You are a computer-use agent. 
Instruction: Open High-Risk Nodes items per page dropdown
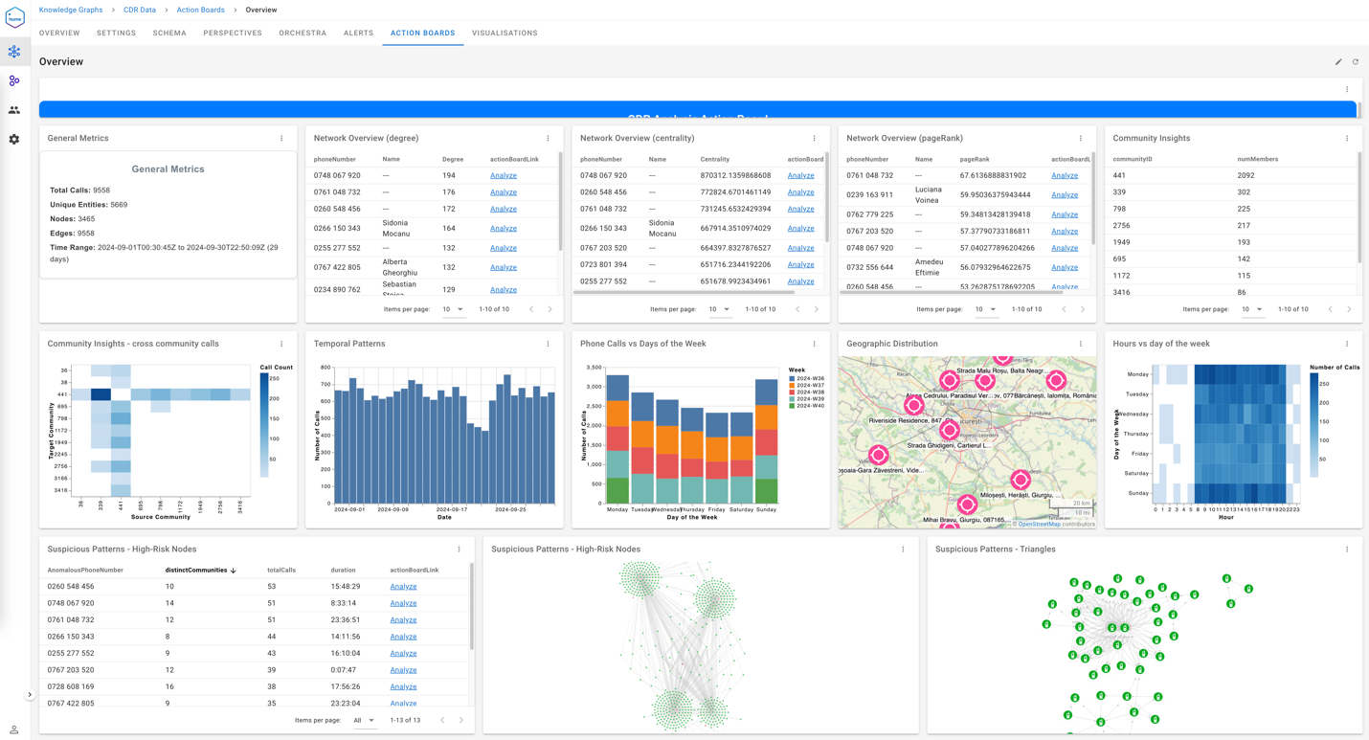click(x=364, y=720)
